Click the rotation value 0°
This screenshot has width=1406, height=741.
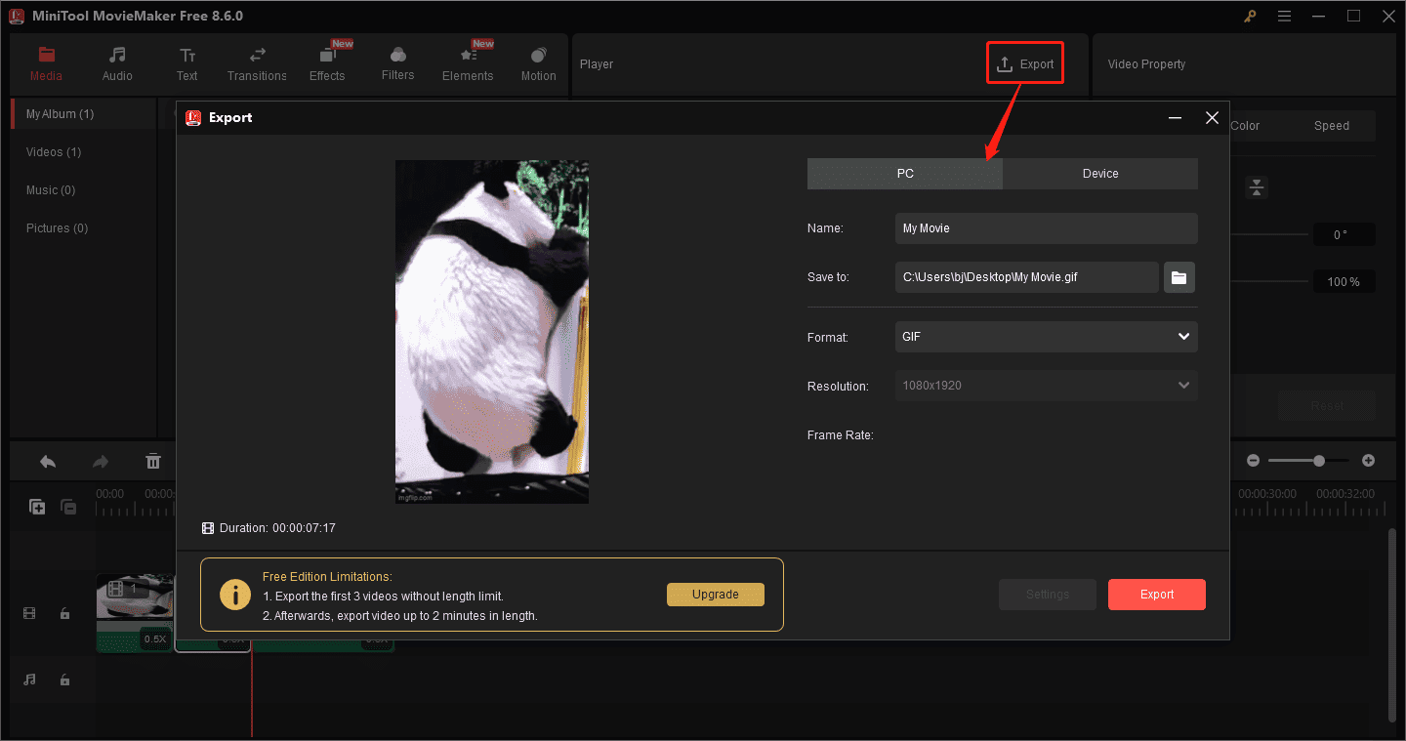coord(1344,235)
